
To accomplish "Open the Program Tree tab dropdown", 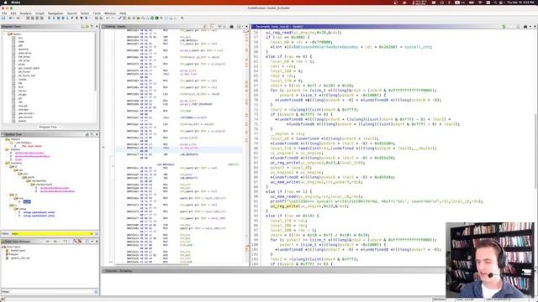I will tap(60, 127).
